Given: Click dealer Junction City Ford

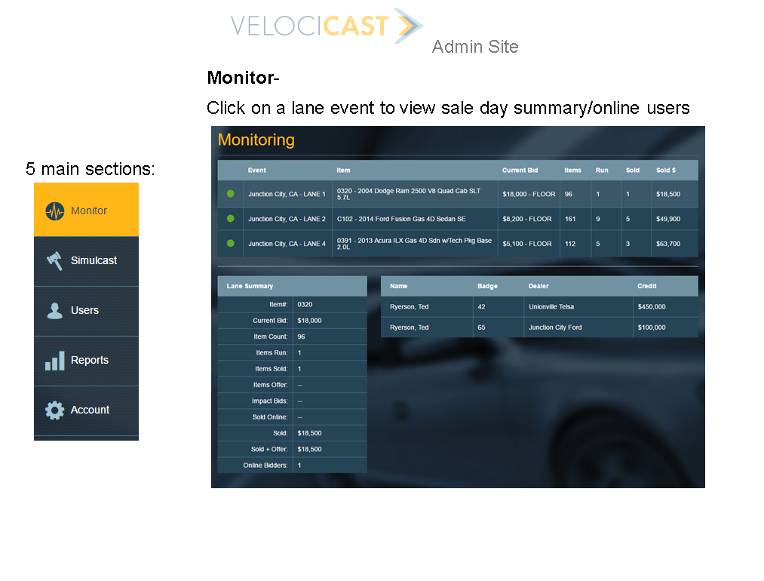Looking at the screenshot, I should click(555, 327).
